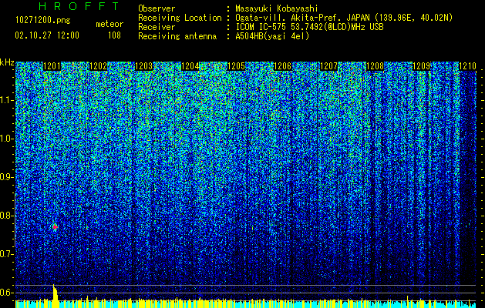Click the 1207 time marker

point(328,66)
